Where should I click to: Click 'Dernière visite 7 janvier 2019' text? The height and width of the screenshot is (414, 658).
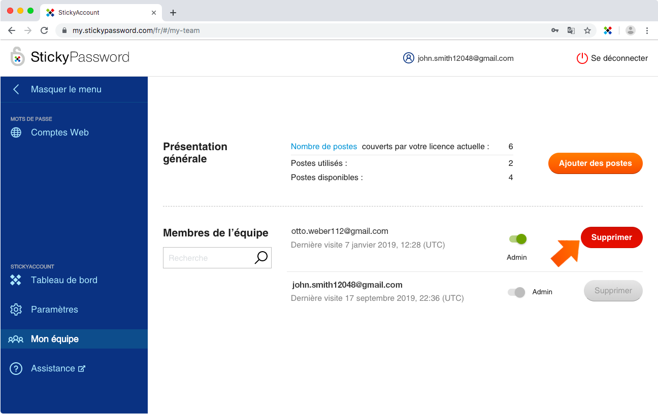tap(368, 245)
